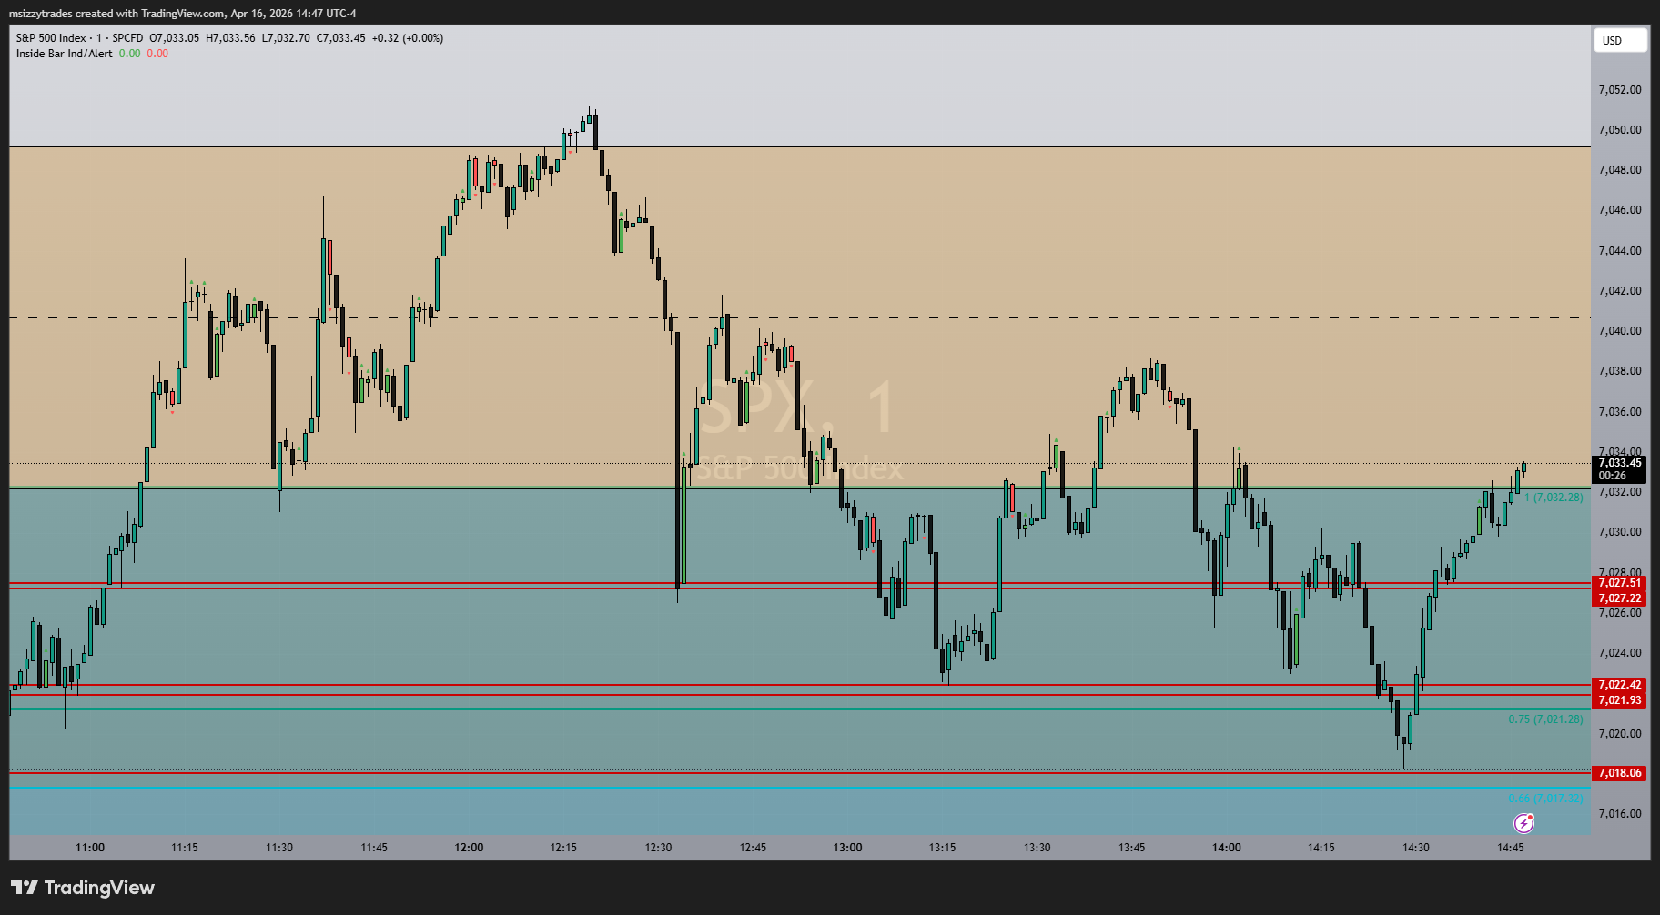Click the 11:15 time axis label
Viewport: 1660px width, 915px height.
[x=185, y=848]
